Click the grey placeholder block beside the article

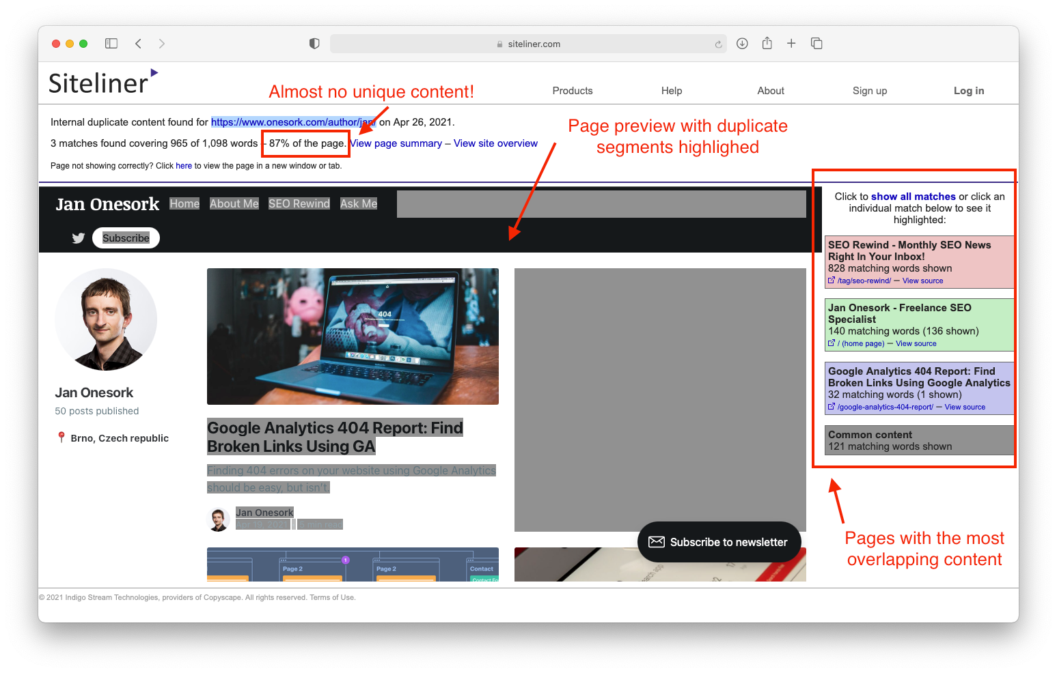[660, 400]
